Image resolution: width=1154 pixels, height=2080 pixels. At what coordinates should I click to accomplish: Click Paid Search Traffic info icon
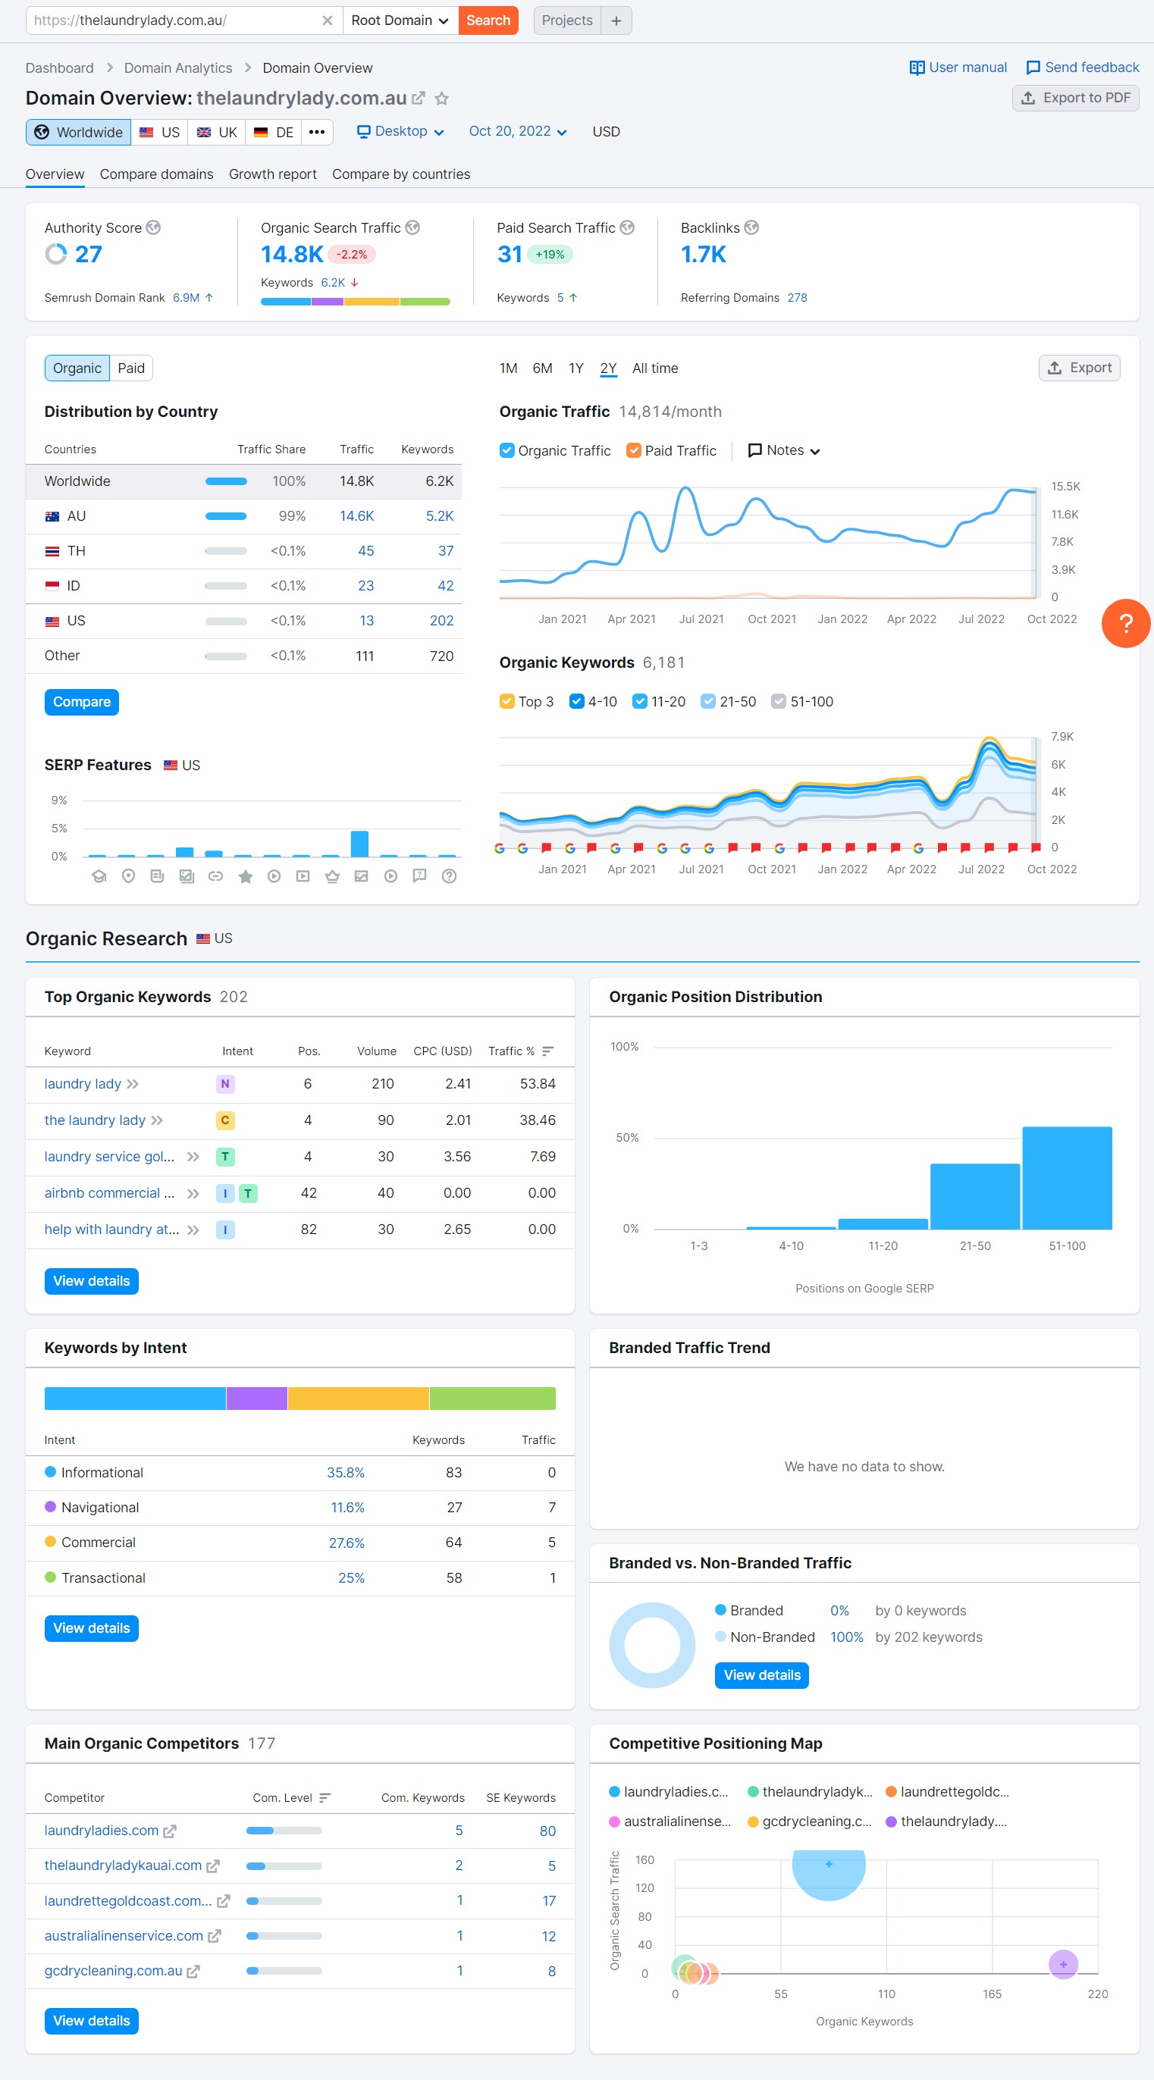click(628, 227)
